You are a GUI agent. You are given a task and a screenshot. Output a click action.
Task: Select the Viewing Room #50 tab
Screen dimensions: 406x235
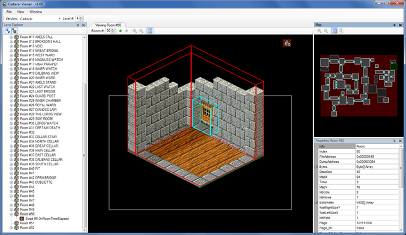[108, 25]
